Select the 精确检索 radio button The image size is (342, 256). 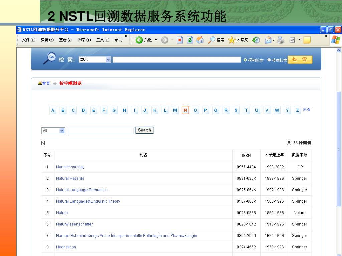point(269,60)
